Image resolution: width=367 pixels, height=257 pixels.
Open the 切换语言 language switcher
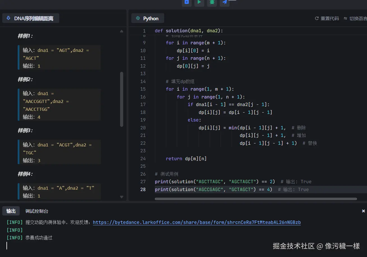pyautogui.click(x=356, y=19)
